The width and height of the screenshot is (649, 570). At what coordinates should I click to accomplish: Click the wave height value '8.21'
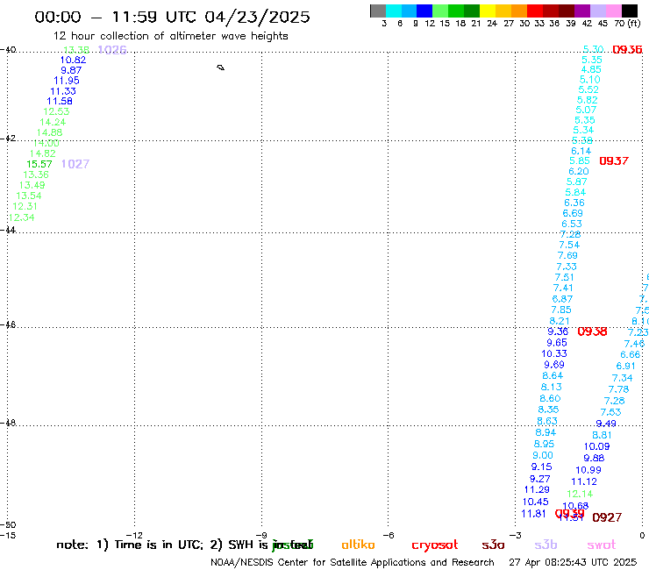click(x=560, y=321)
